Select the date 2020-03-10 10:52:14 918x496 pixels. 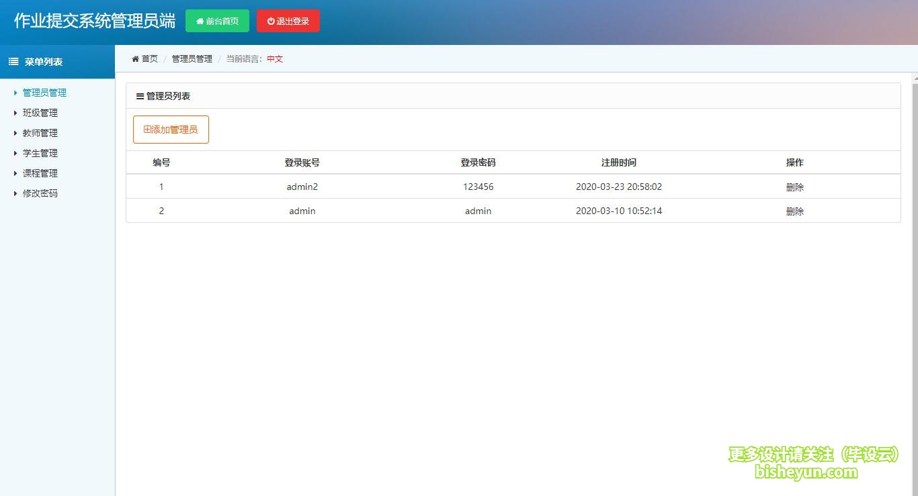pos(619,211)
